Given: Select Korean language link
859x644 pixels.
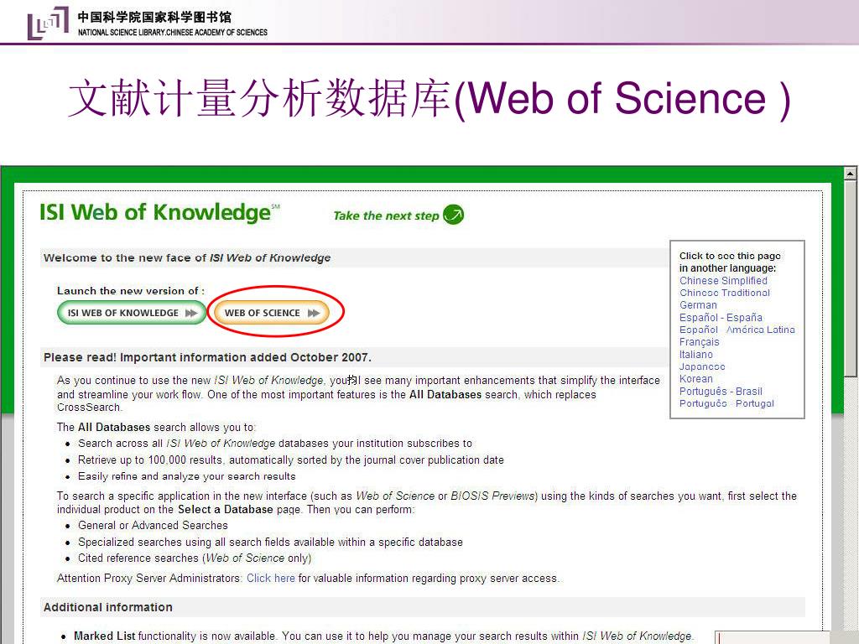Looking at the screenshot, I should 695,379.
